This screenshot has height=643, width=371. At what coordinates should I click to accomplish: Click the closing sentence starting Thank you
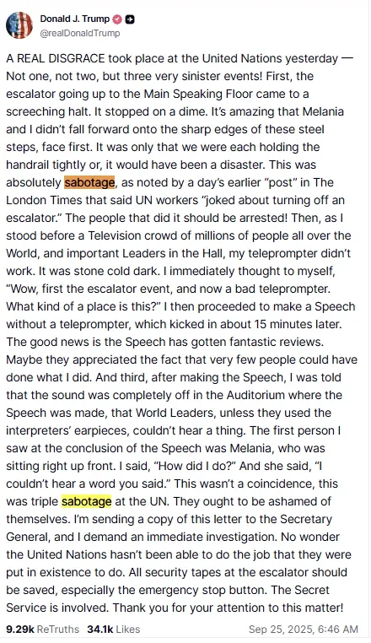[228, 607]
